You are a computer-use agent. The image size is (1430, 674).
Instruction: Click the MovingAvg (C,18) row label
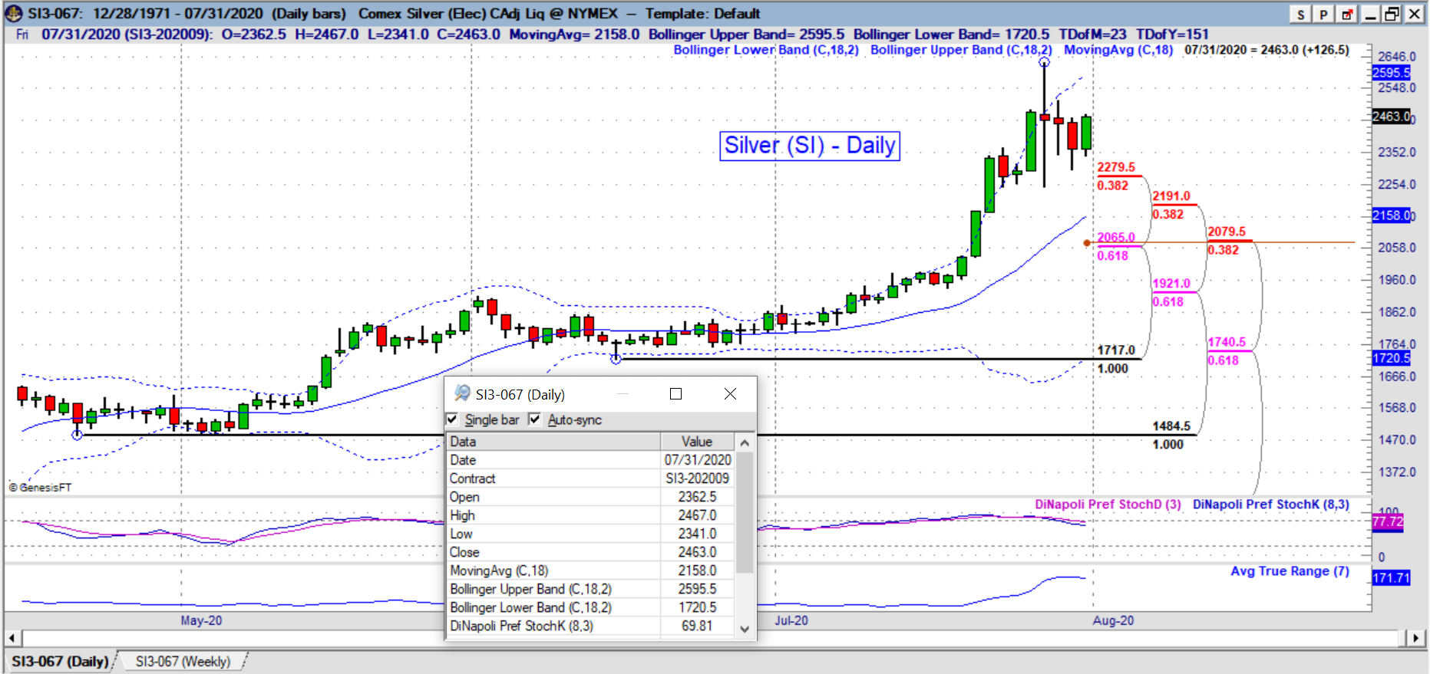(x=499, y=570)
